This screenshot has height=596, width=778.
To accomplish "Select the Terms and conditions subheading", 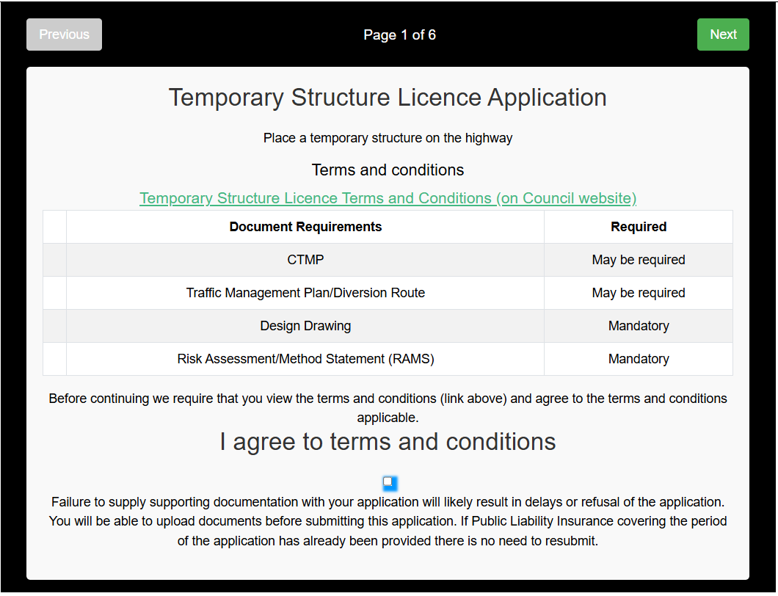I will click(388, 170).
